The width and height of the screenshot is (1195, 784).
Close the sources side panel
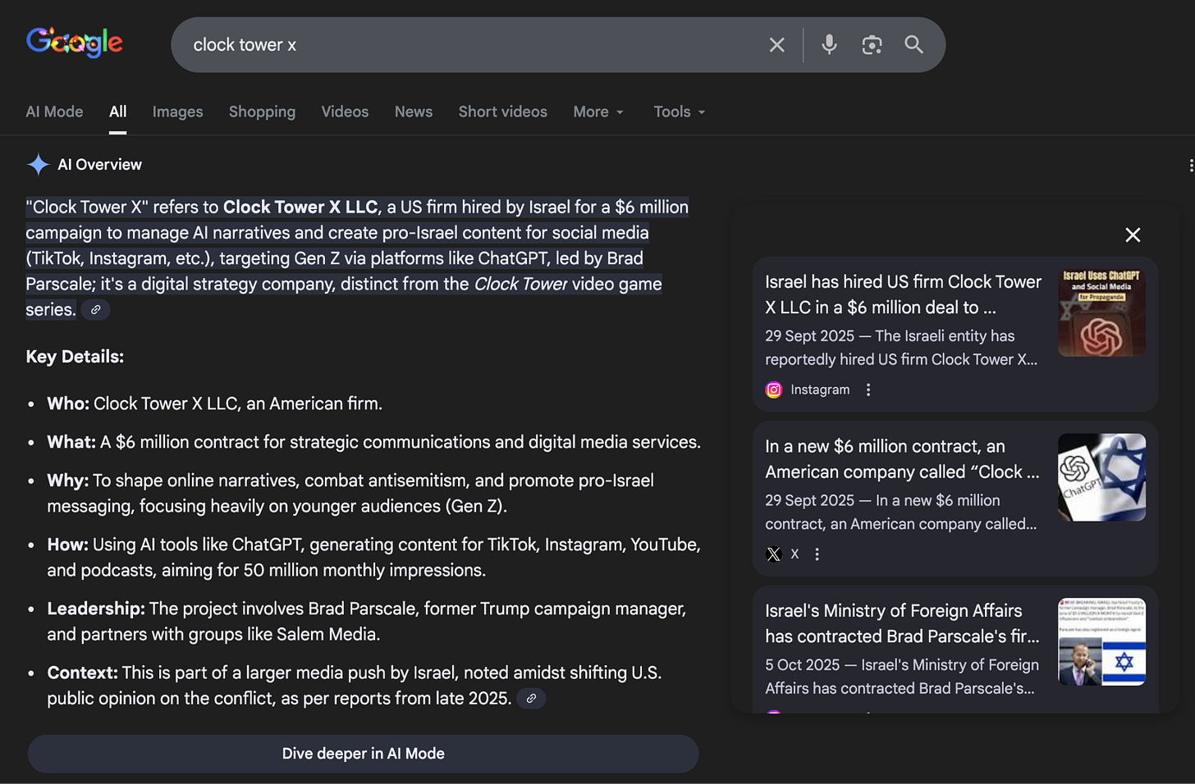[x=1133, y=235]
